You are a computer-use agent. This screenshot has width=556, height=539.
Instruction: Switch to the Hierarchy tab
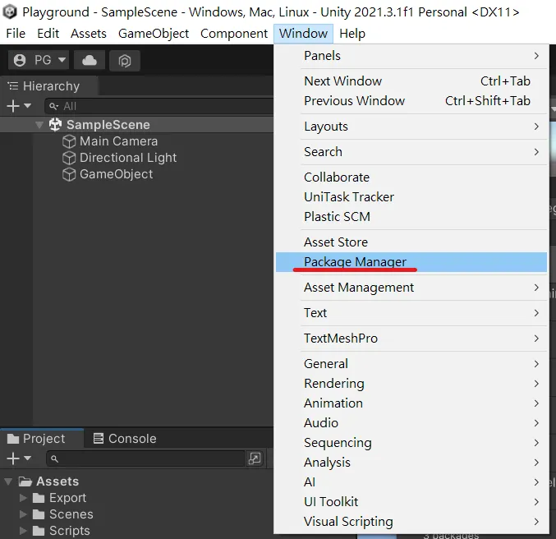pos(49,86)
